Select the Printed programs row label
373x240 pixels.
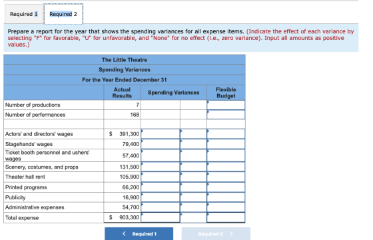click(26, 187)
